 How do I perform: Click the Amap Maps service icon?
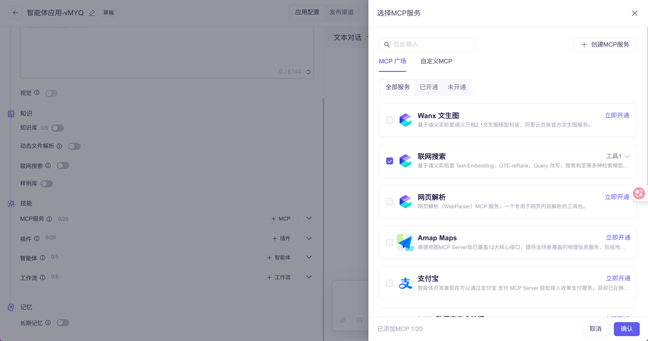coord(405,242)
